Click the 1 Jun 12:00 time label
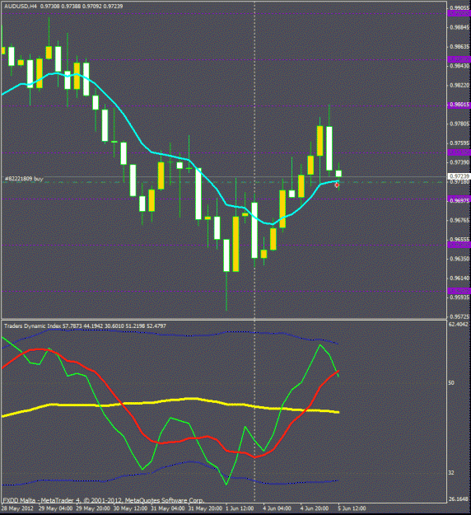The width and height of the screenshot is (471, 515). click(241, 508)
